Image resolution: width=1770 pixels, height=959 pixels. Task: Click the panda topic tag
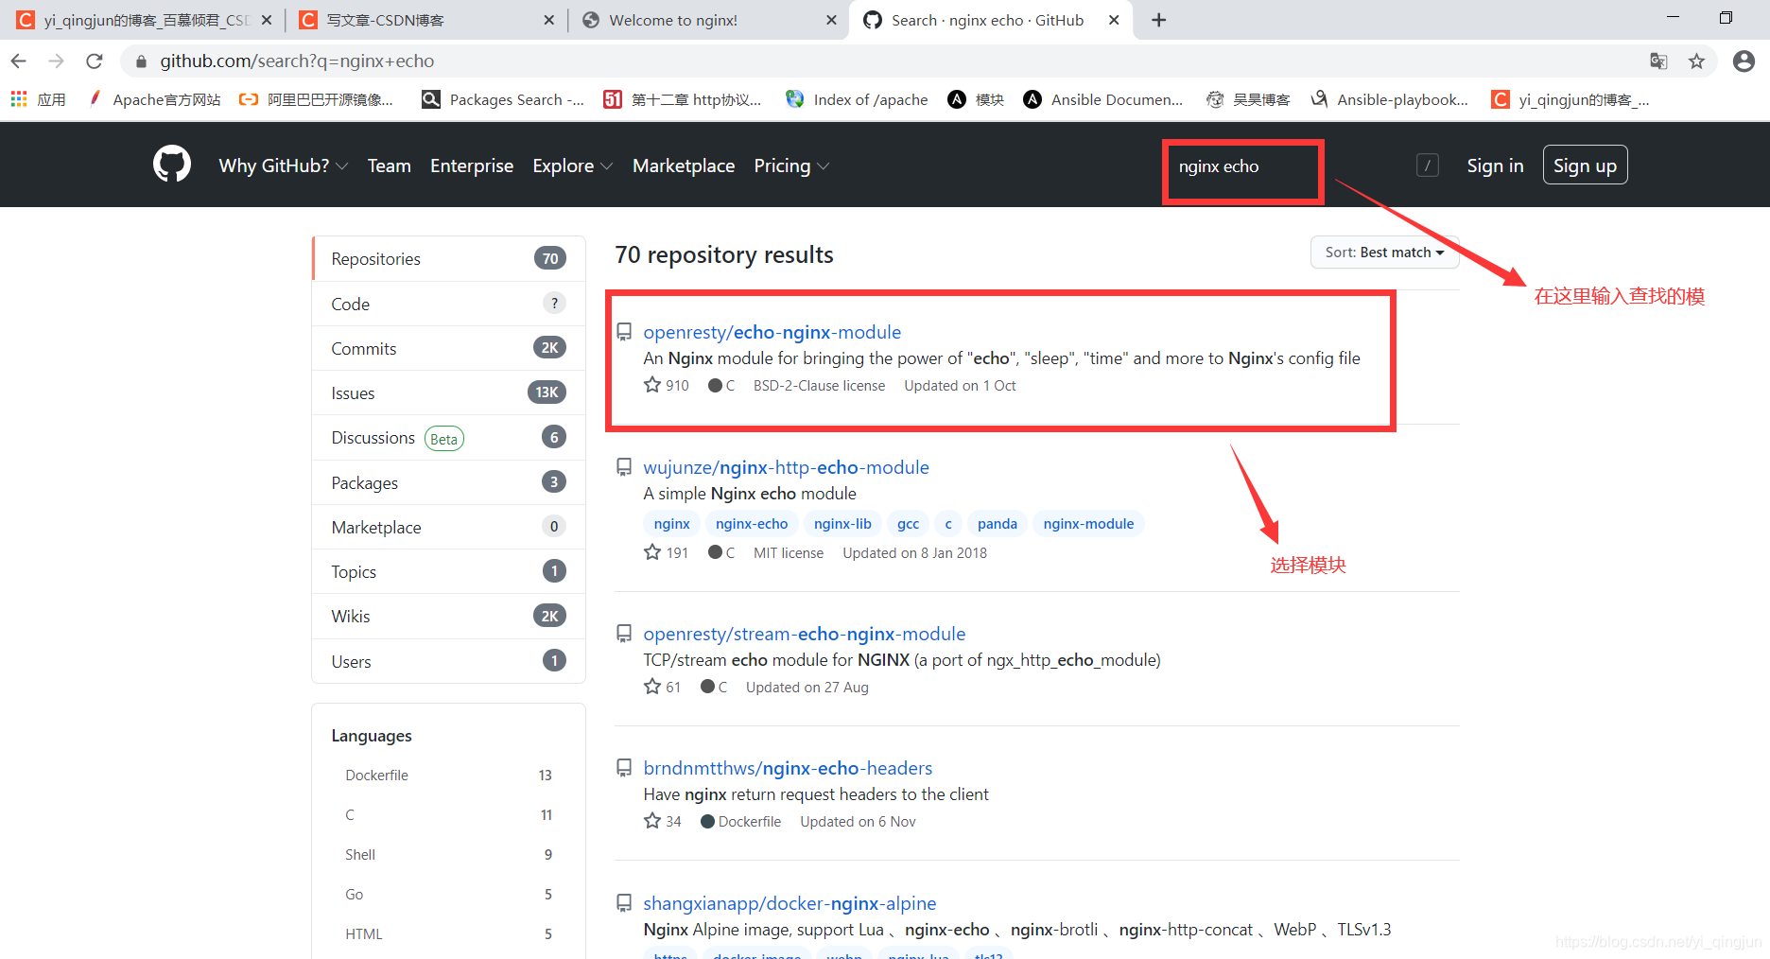point(998,524)
